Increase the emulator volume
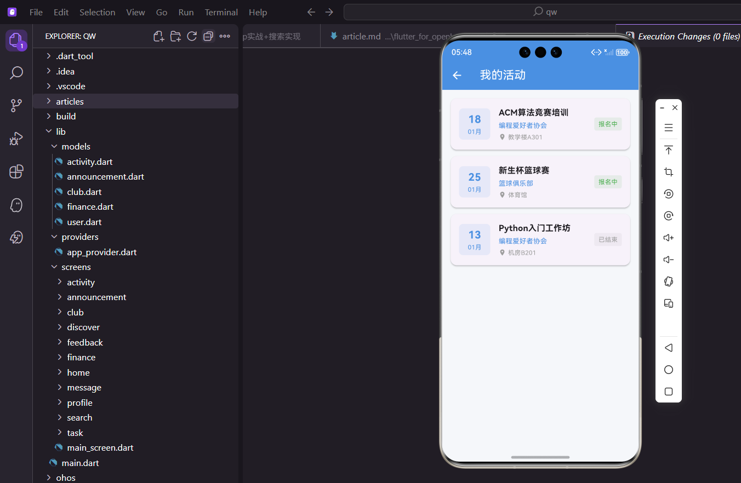The image size is (741, 483). 668,237
